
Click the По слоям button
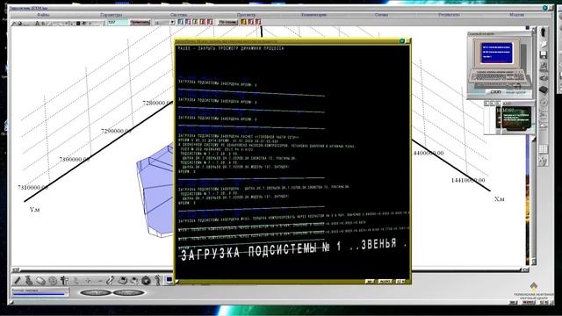228,22
